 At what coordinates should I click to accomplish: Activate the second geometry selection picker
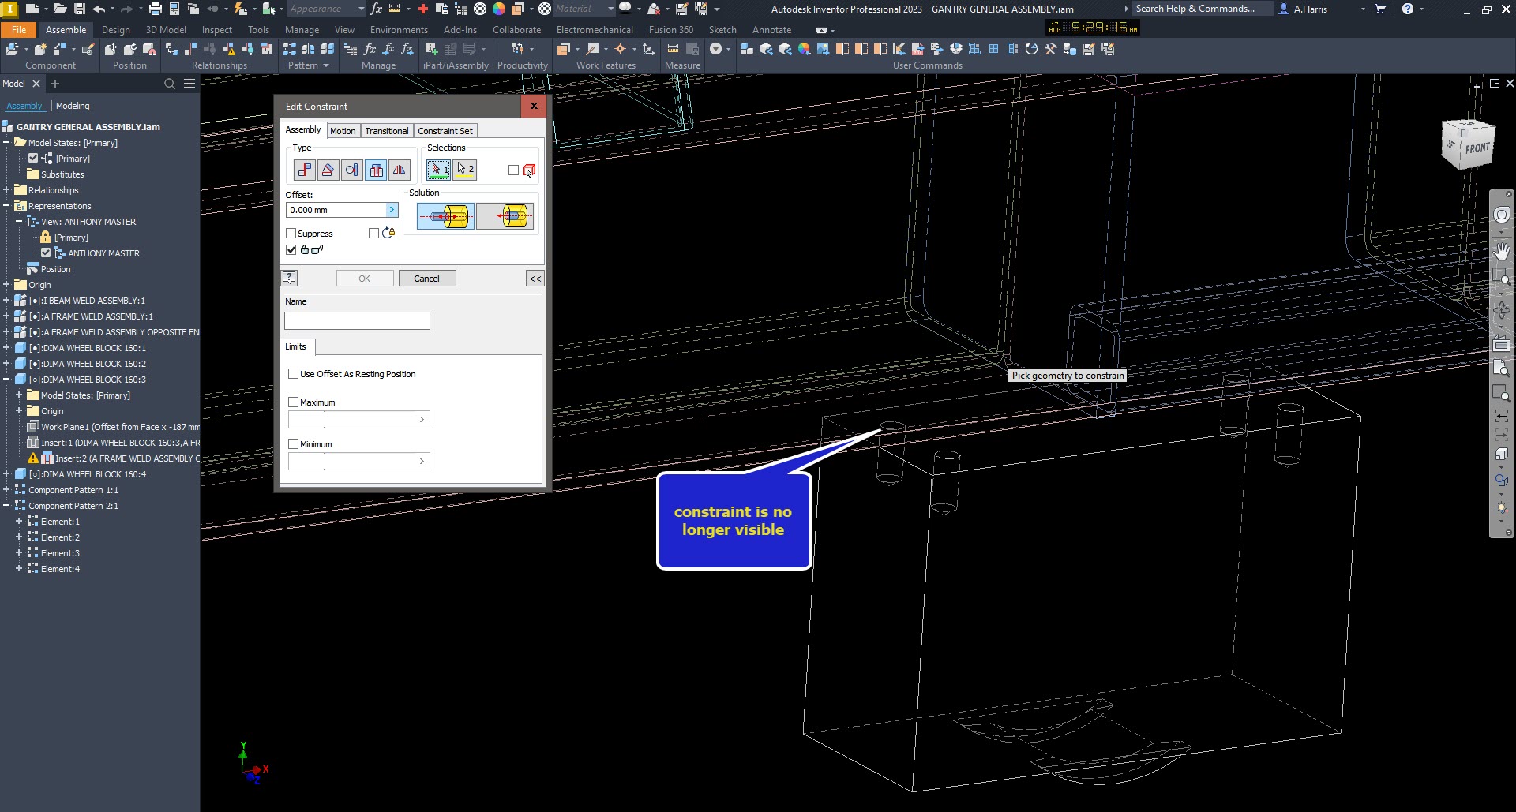465,170
